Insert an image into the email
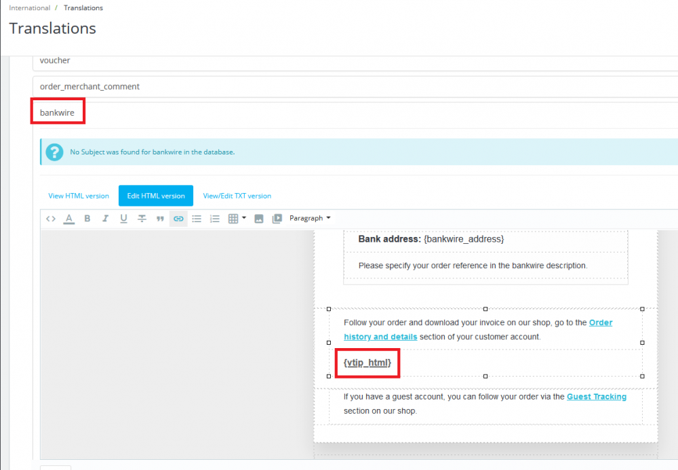Image resolution: width=678 pixels, height=470 pixels. [x=259, y=219]
